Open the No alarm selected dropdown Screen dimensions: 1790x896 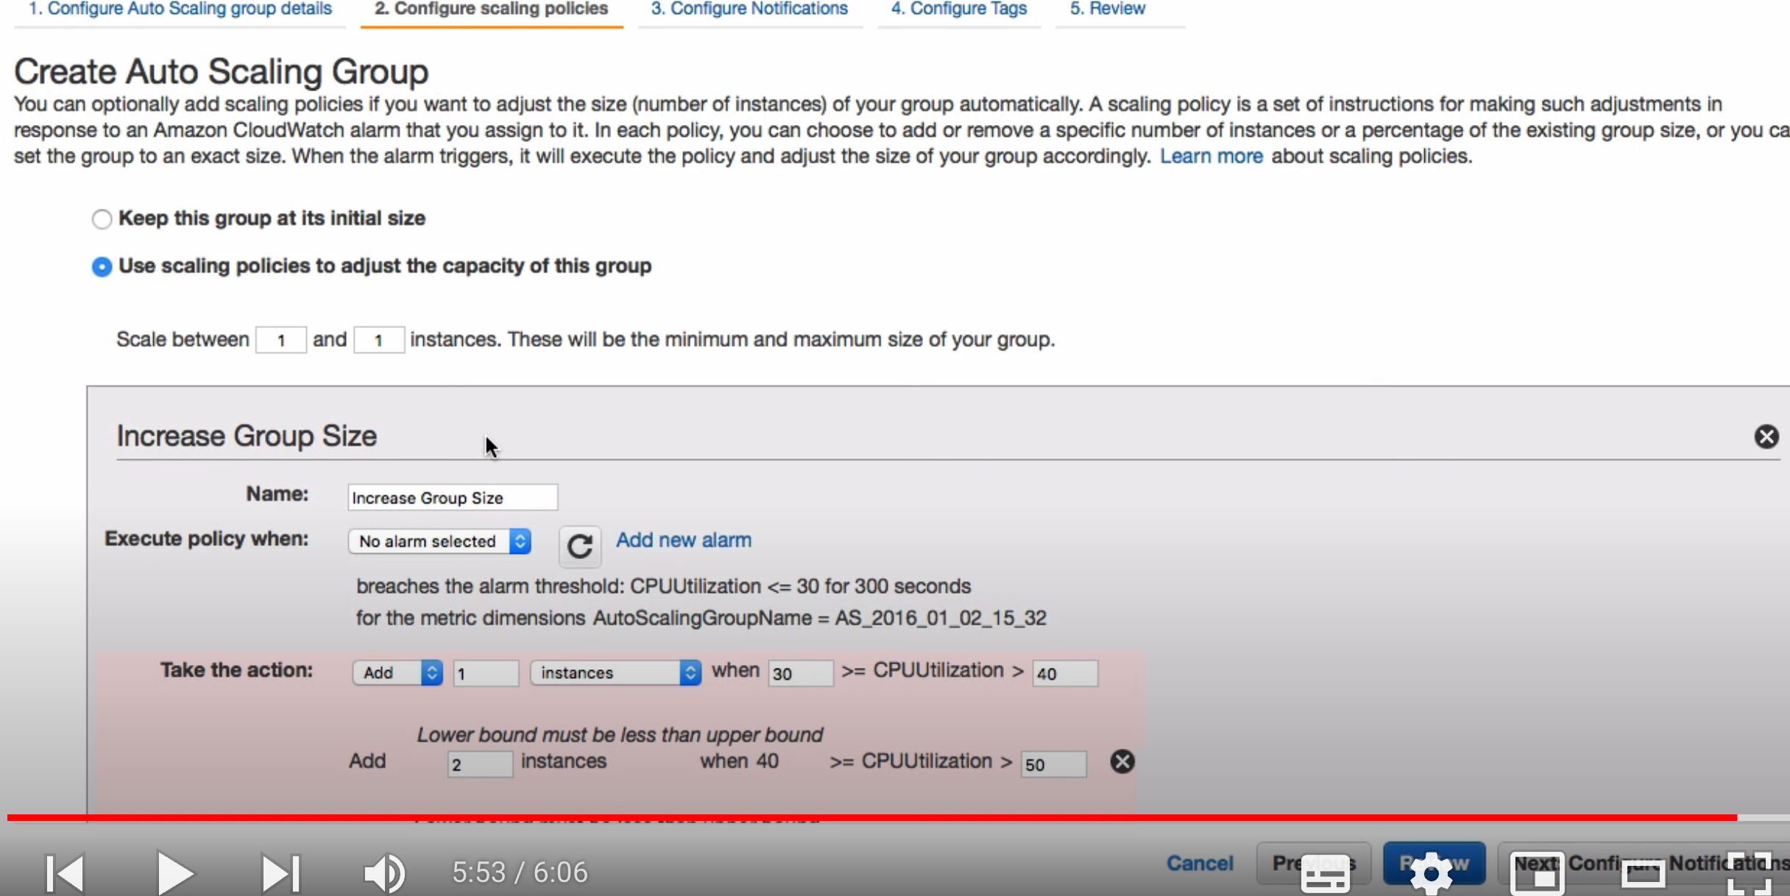439,541
